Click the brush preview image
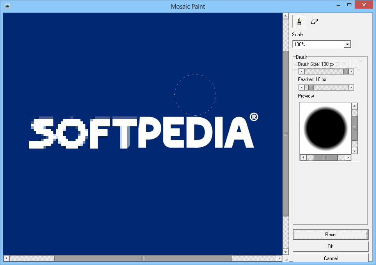376x265 pixels. click(x=326, y=128)
